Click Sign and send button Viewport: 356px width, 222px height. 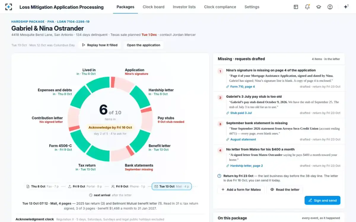pyautogui.click(x=322, y=200)
